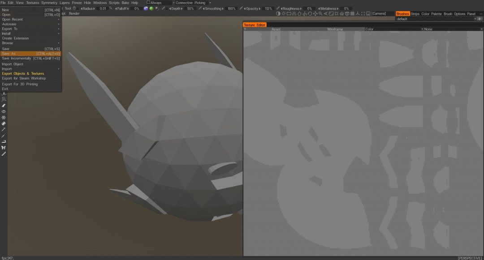Expand the Autosave submenu
484x260 pixels.
[x=30, y=24]
